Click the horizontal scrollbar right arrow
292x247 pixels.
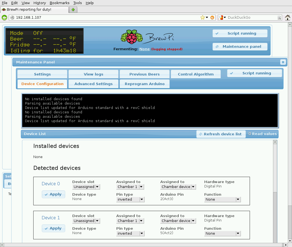pyautogui.click(x=286, y=245)
